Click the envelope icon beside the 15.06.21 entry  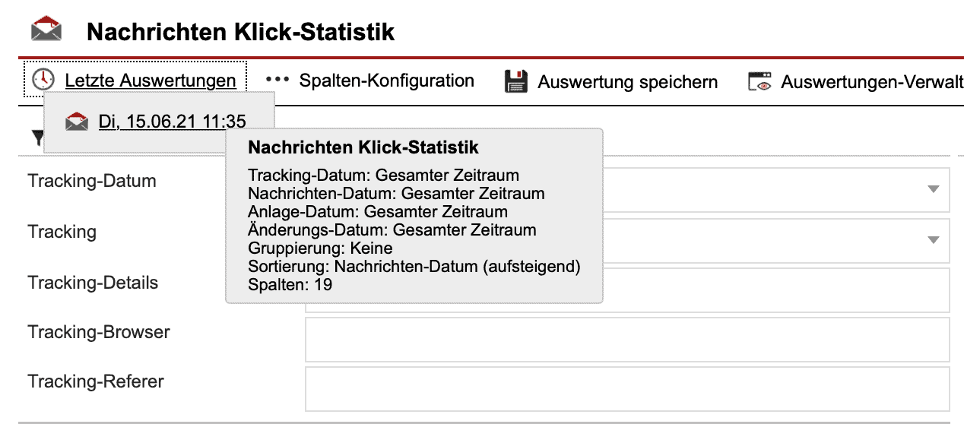coord(77,122)
